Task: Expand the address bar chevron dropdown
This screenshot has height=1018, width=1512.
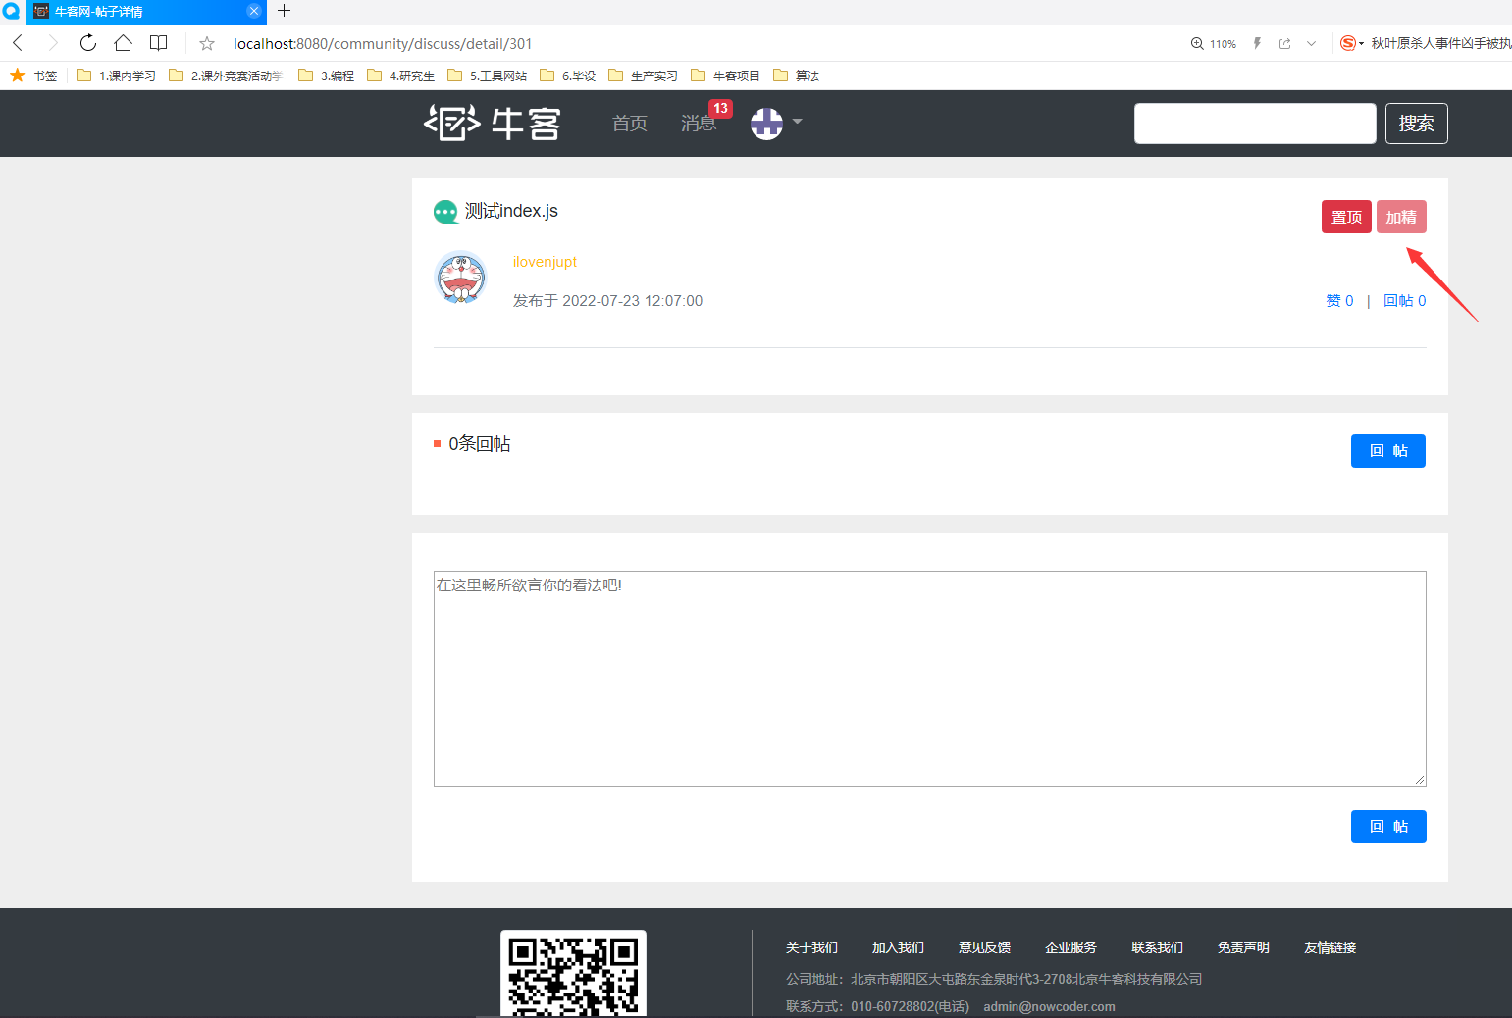Action: tap(1312, 43)
